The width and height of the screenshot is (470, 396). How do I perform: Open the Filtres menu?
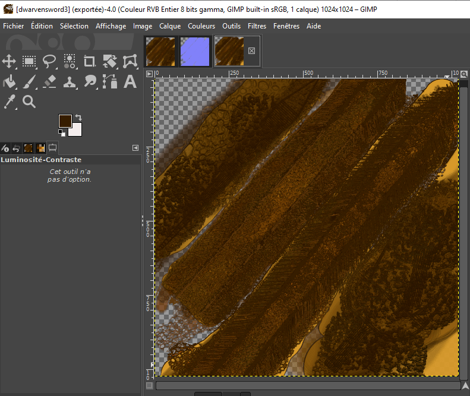257,26
